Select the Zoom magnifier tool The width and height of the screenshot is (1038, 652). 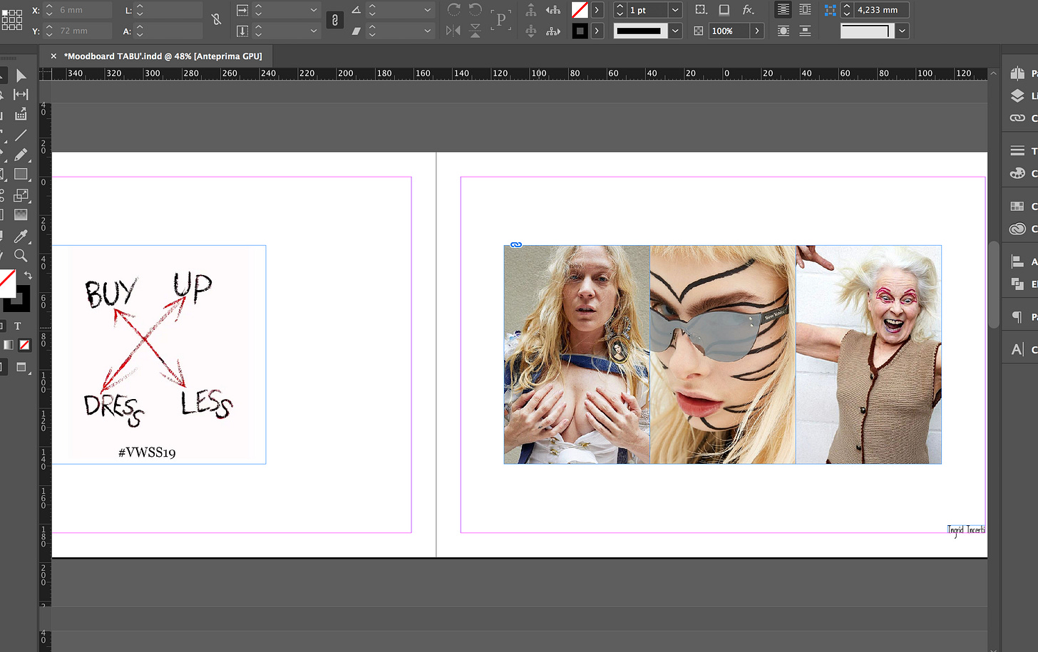21,255
